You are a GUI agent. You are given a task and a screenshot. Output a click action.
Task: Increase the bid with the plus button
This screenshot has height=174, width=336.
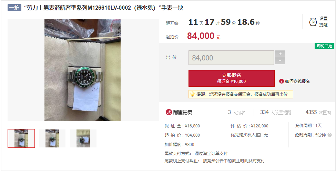pos(280,54)
